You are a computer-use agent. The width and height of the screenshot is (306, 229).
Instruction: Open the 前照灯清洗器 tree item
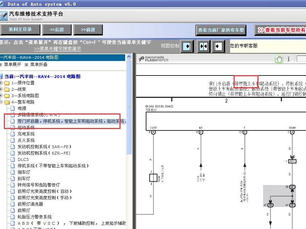(30, 204)
